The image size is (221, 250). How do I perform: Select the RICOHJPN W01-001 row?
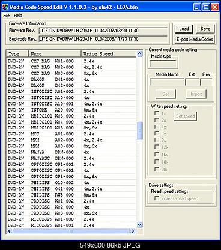coord(71,225)
